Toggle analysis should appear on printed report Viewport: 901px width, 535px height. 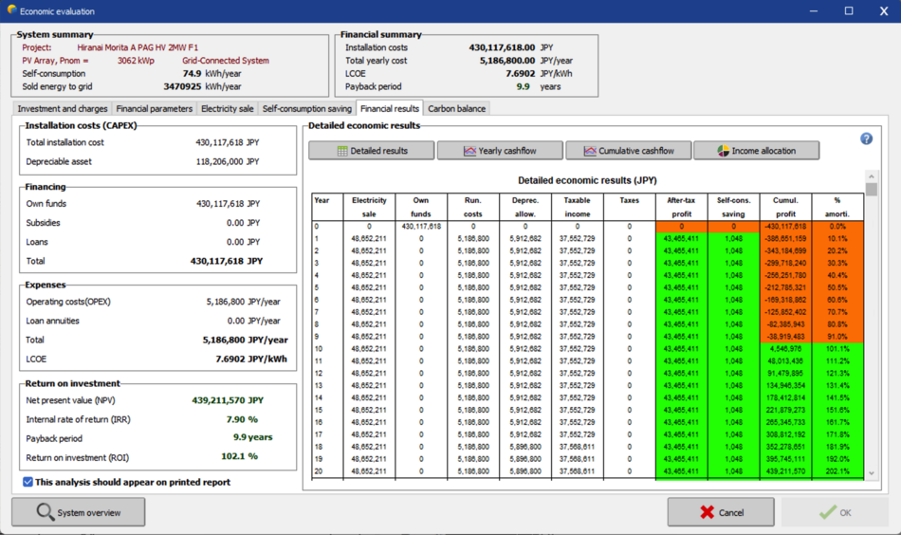[28, 482]
